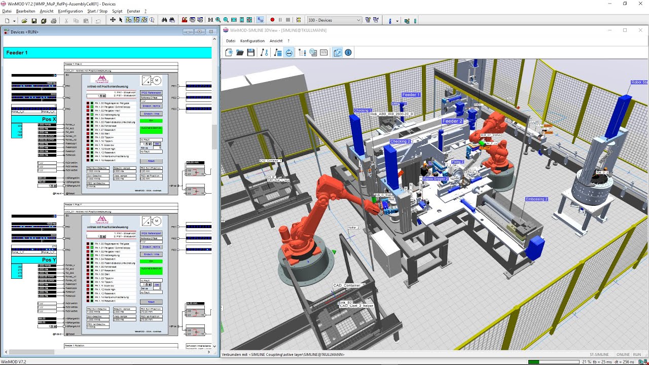Click the Checking 1 label in 3D view
This screenshot has height=365, width=649.
click(x=363, y=110)
